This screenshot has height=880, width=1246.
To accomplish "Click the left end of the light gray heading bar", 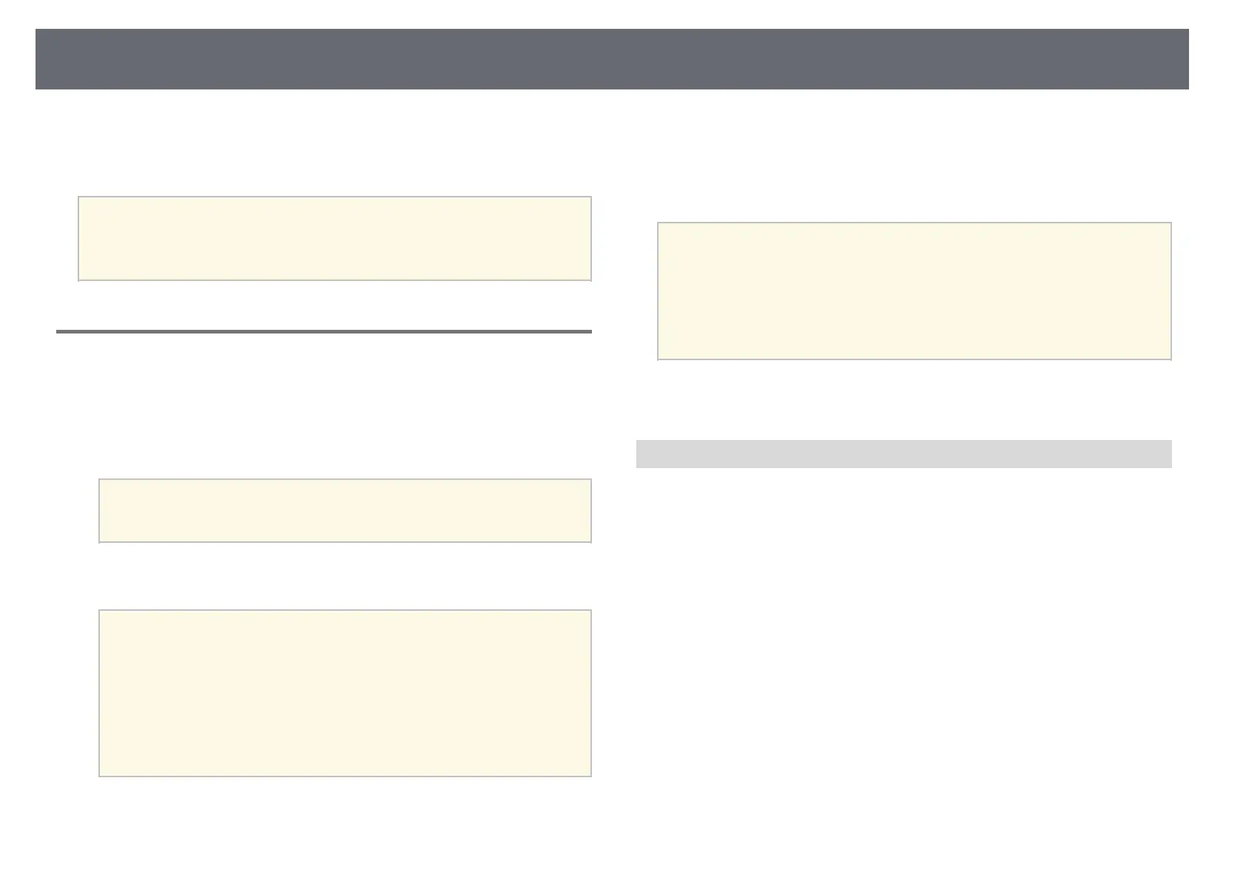I will click(x=644, y=454).
